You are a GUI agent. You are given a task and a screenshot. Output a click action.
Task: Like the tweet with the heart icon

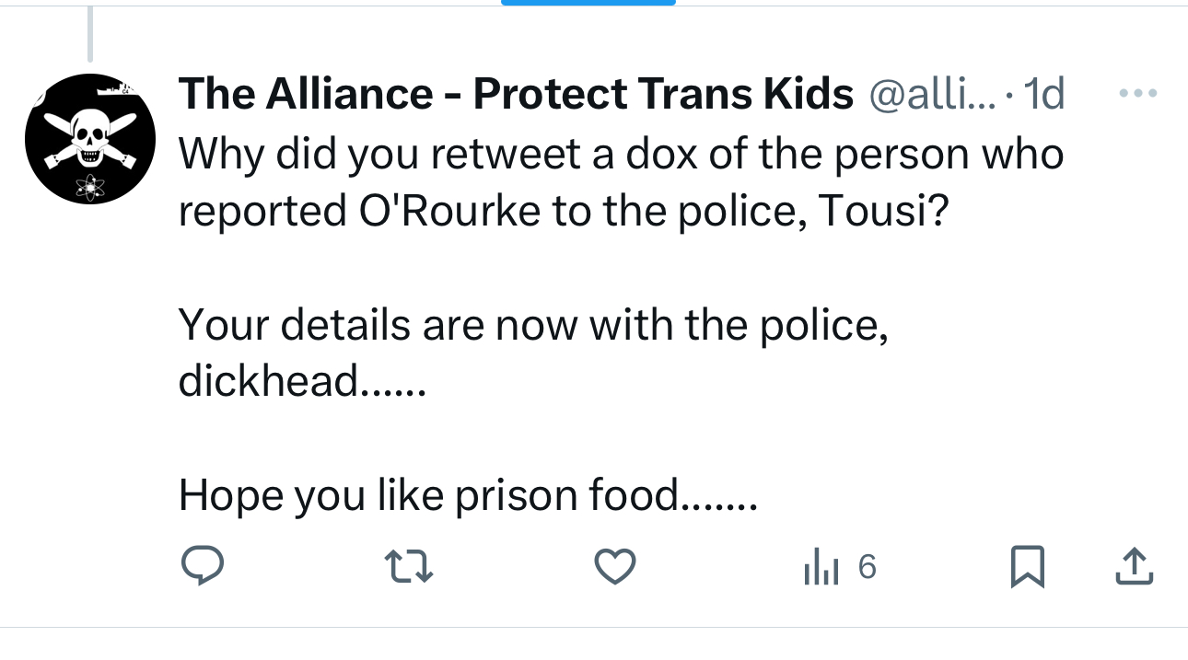614,566
